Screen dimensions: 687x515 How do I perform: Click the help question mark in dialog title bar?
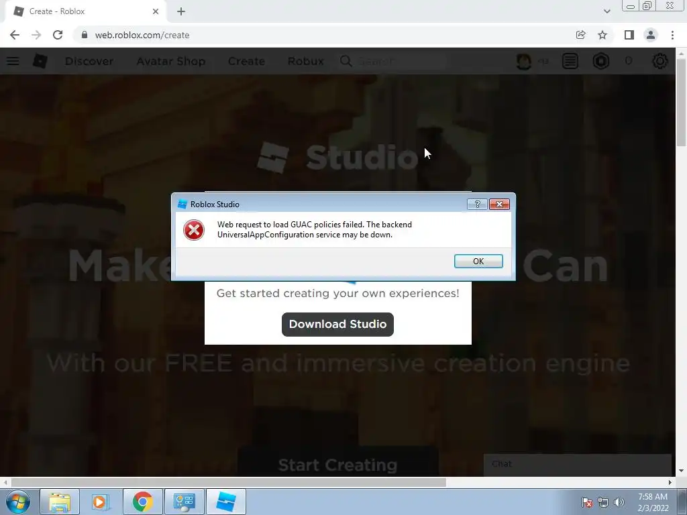pyautogui.click(x=477, y=204)
